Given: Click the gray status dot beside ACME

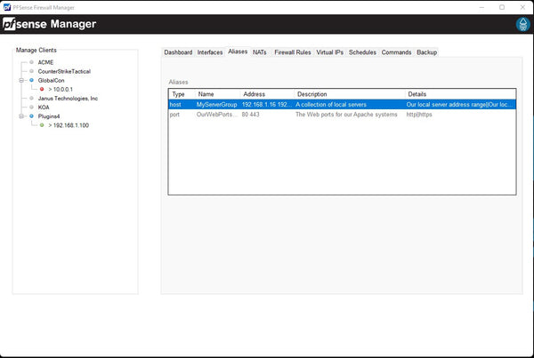Looking at the screenshot, I should tap(31, 62).
